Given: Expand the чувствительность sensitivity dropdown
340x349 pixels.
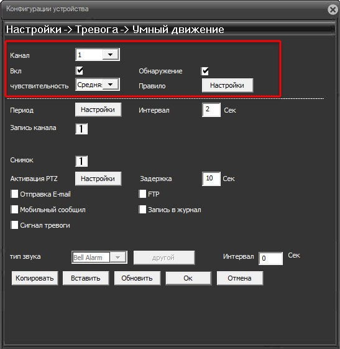Looking at the screenshot, I should click(98, 85).
